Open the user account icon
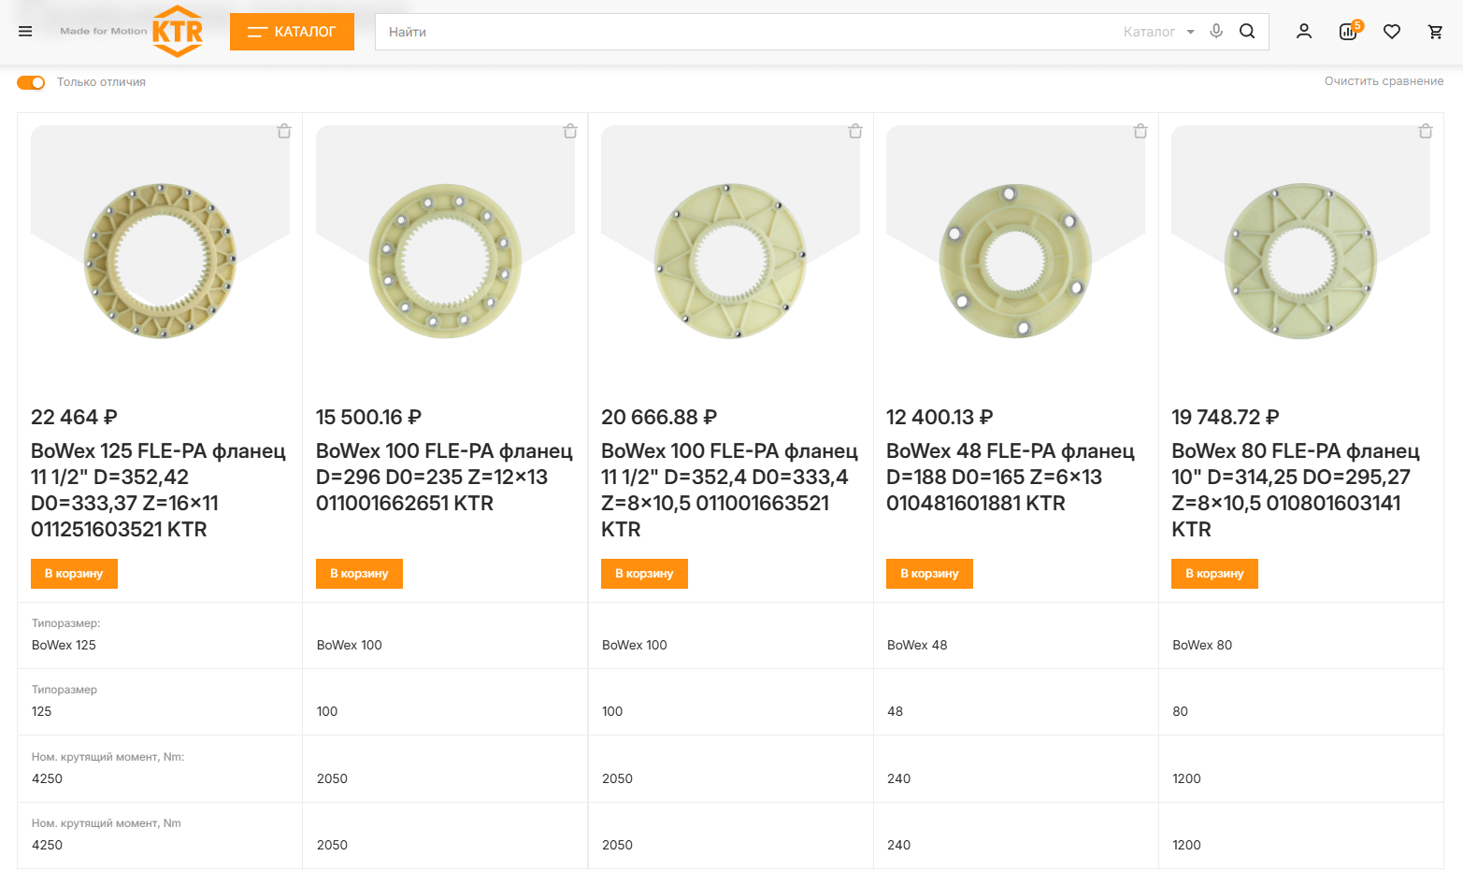This screenshot has width=1463, height=870. (1304, 32)
